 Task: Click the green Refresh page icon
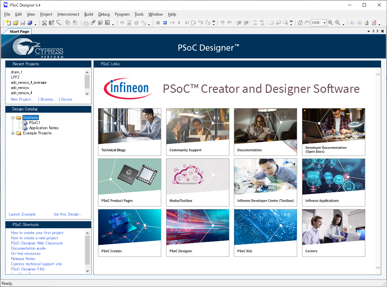367,23
